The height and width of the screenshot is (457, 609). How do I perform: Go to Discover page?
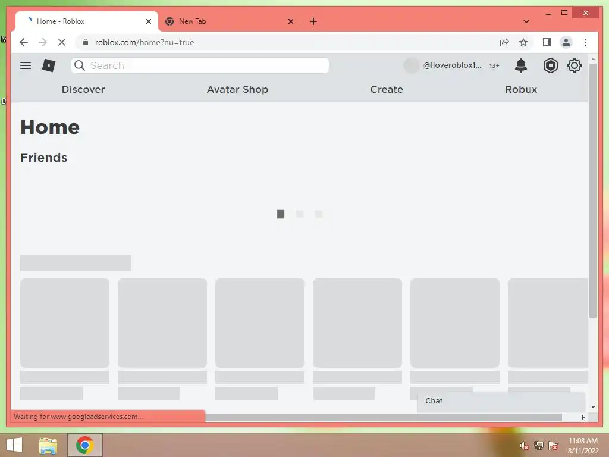tap(83, 89)
